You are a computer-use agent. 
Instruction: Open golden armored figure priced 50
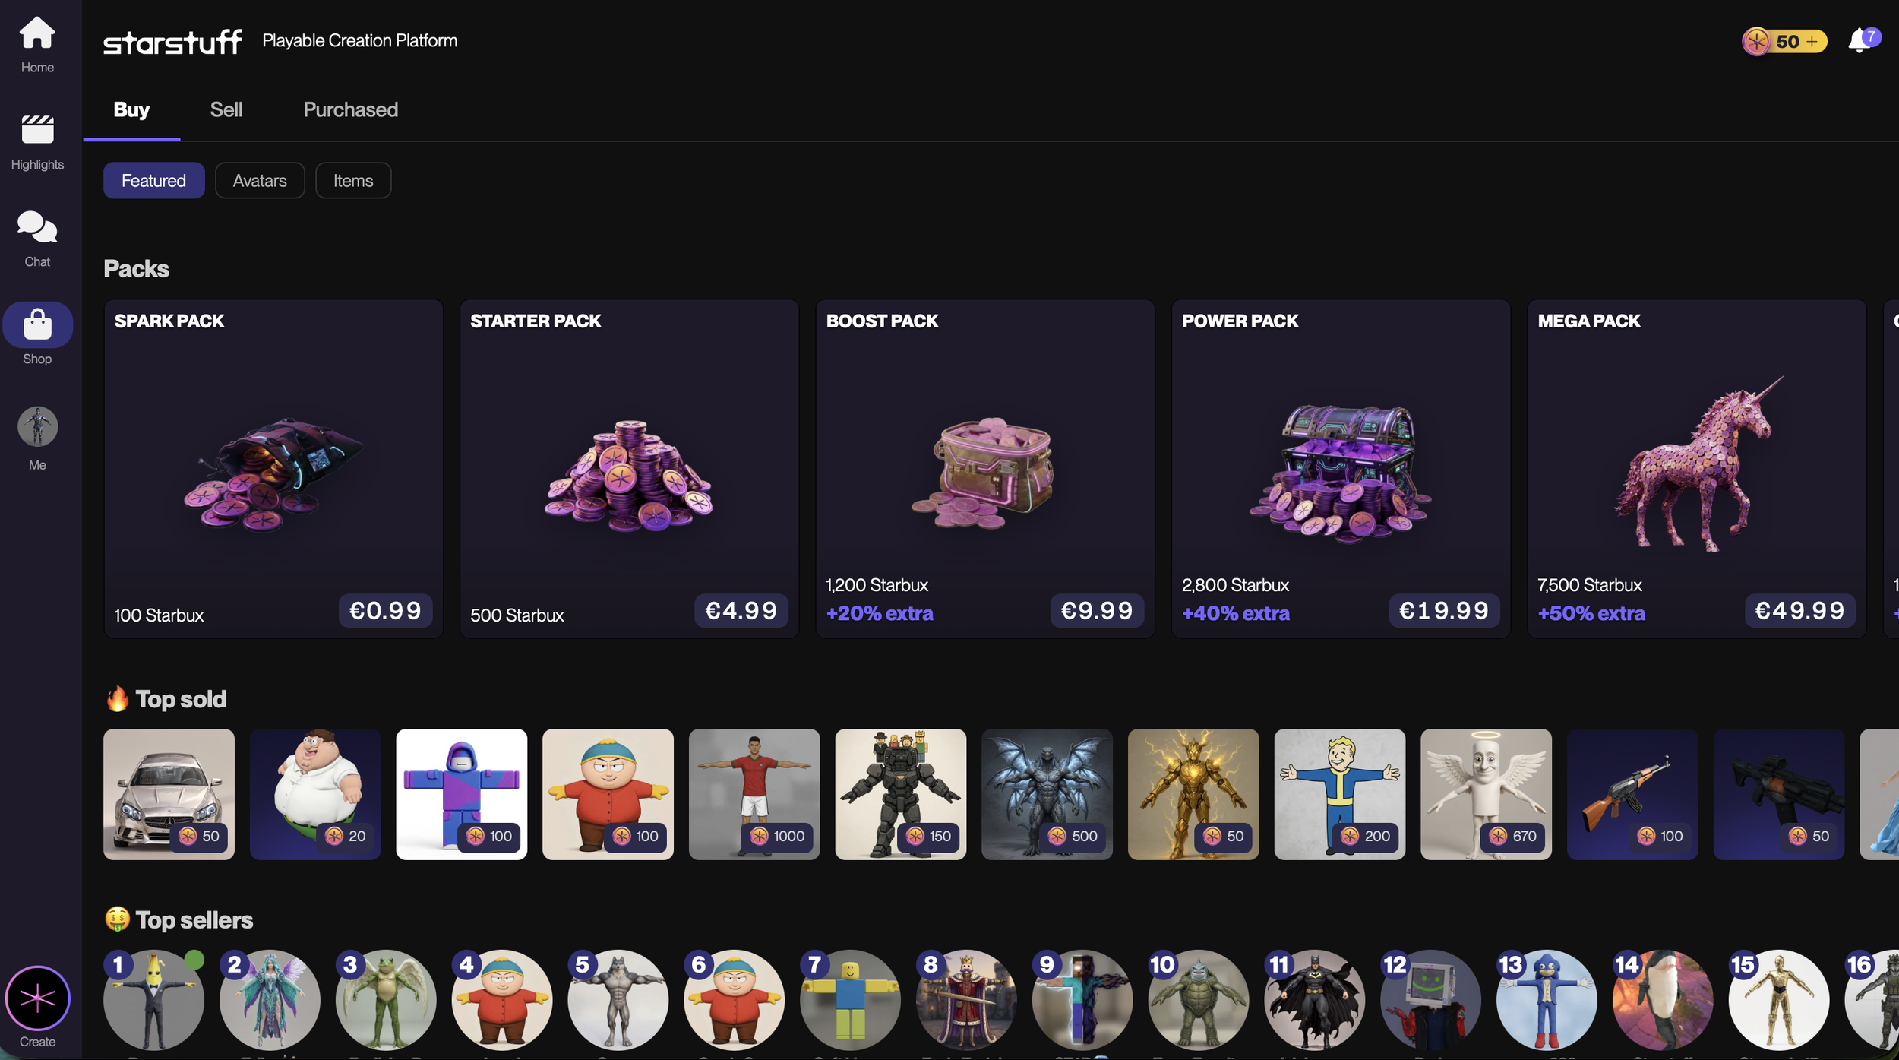pos(1193,794)
